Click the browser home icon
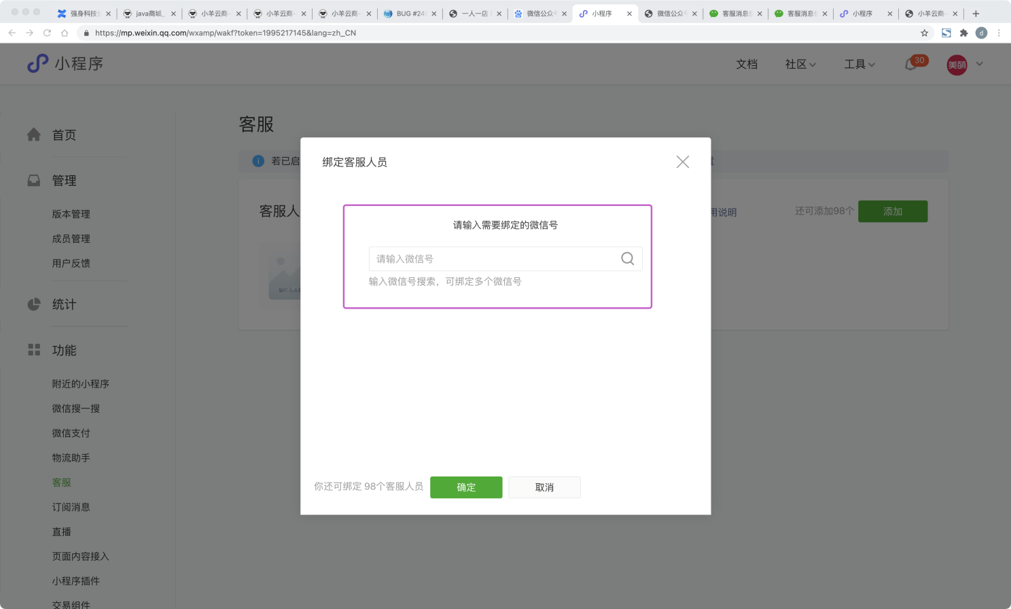Image resolution: width=1011 pixels, height=609 pixels. click(65, 33)
